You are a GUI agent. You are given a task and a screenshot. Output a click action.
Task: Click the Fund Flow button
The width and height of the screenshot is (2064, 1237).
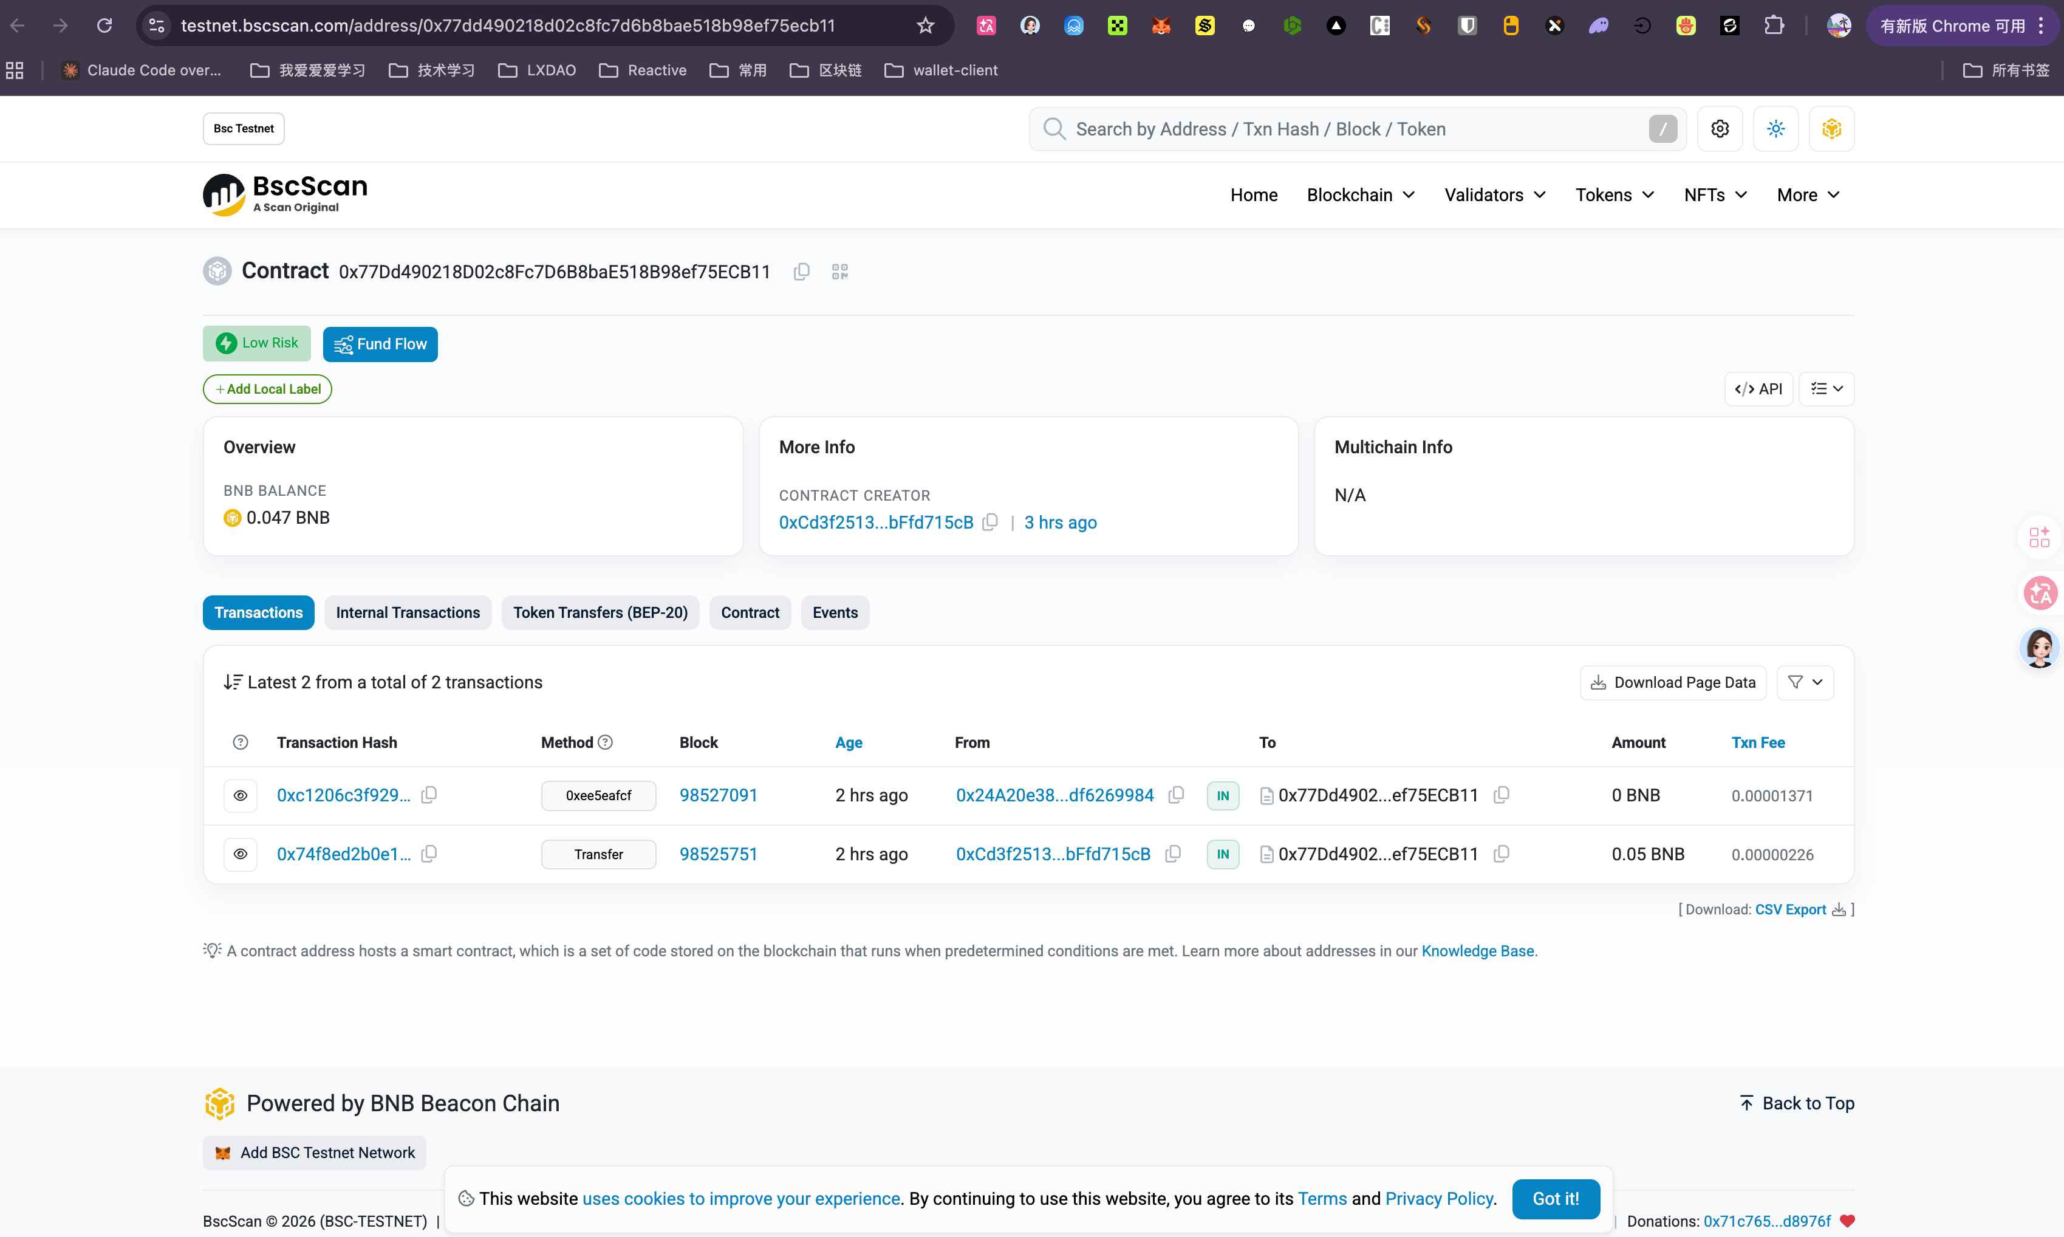point(380,344)
